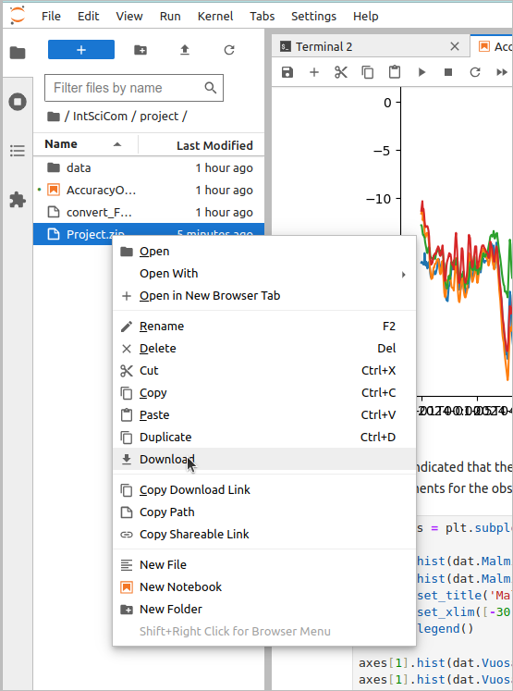Image resolution: width=513 pixels, height=691 pixels.
Task: Save the notebook with the floppy icon
Action: point(287,72)
